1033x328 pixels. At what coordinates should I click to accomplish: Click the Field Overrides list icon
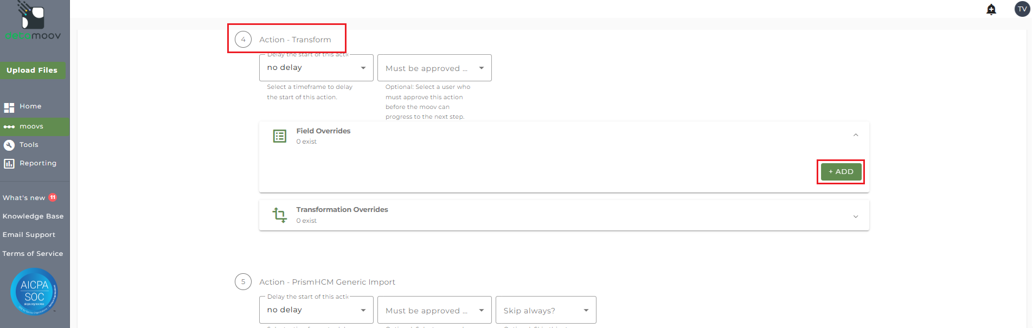click(280, 136)
